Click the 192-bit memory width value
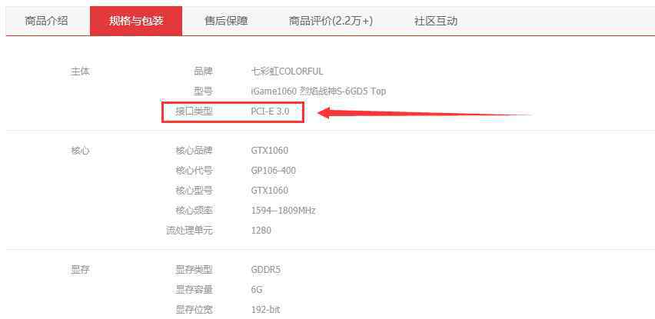Image resolution: width=655 pixels, height=319 pixels. click(266, 310)
